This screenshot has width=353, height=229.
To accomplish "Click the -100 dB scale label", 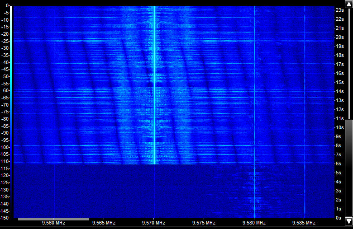I will tap(5, 147).
